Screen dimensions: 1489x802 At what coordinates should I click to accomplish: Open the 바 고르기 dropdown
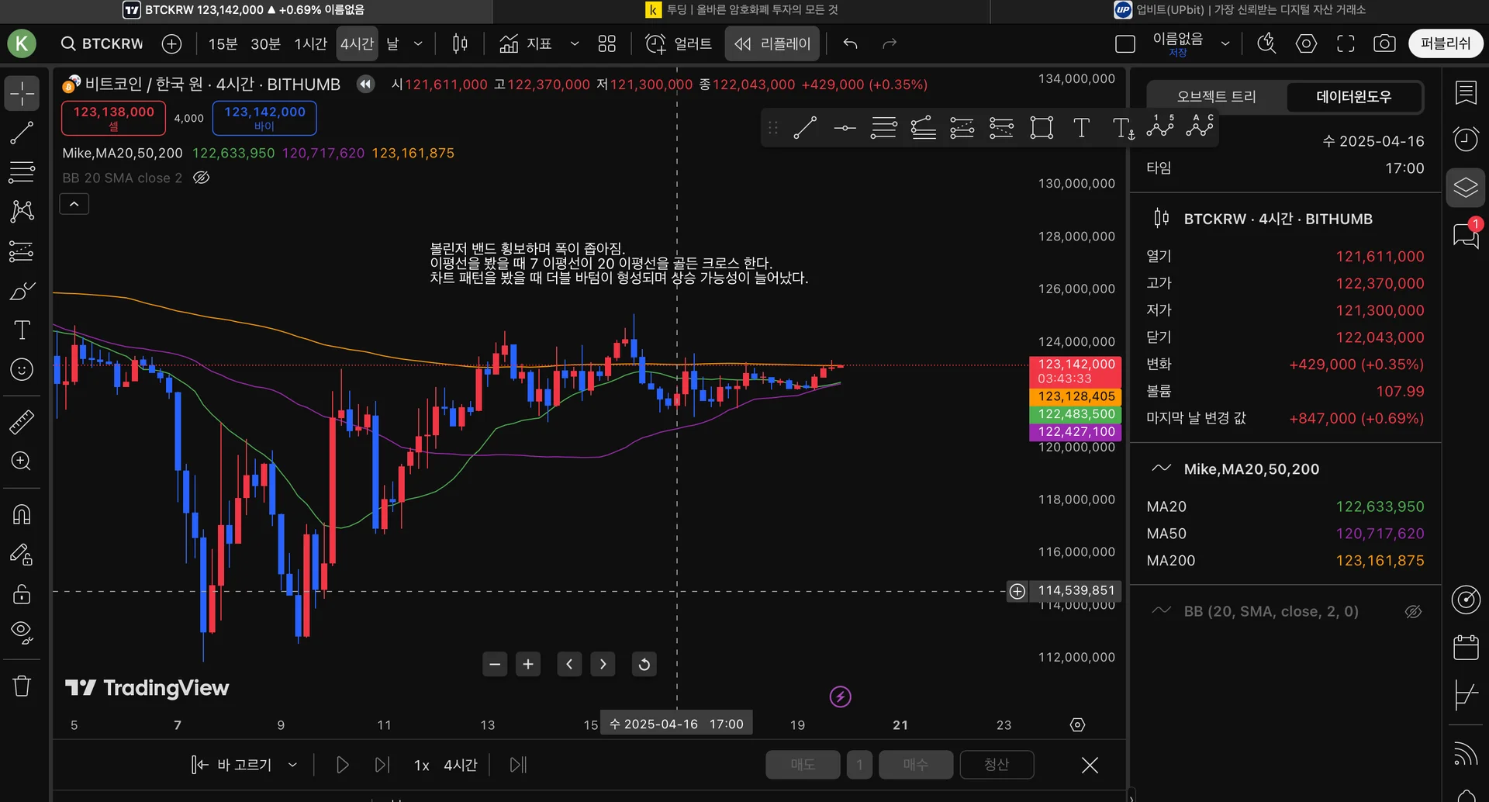pos(245,765)
